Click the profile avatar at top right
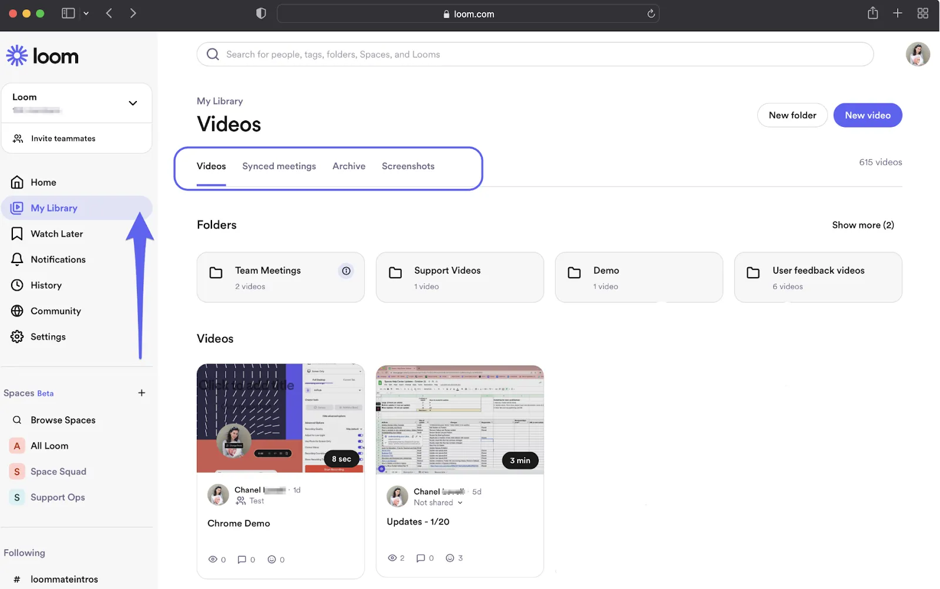The width and height of the screenshot is (940, 589). (917, 55)
